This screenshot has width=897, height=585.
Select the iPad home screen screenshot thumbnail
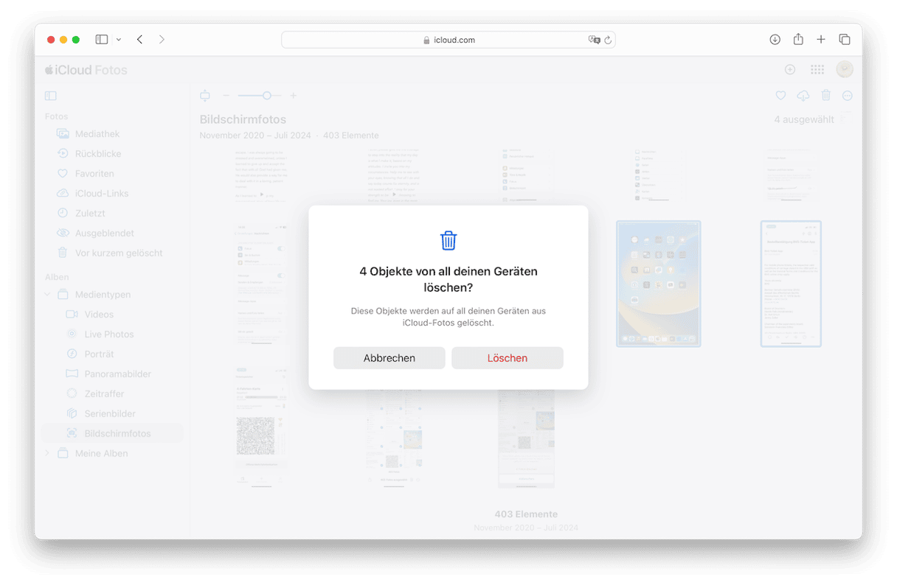[659, 284]
